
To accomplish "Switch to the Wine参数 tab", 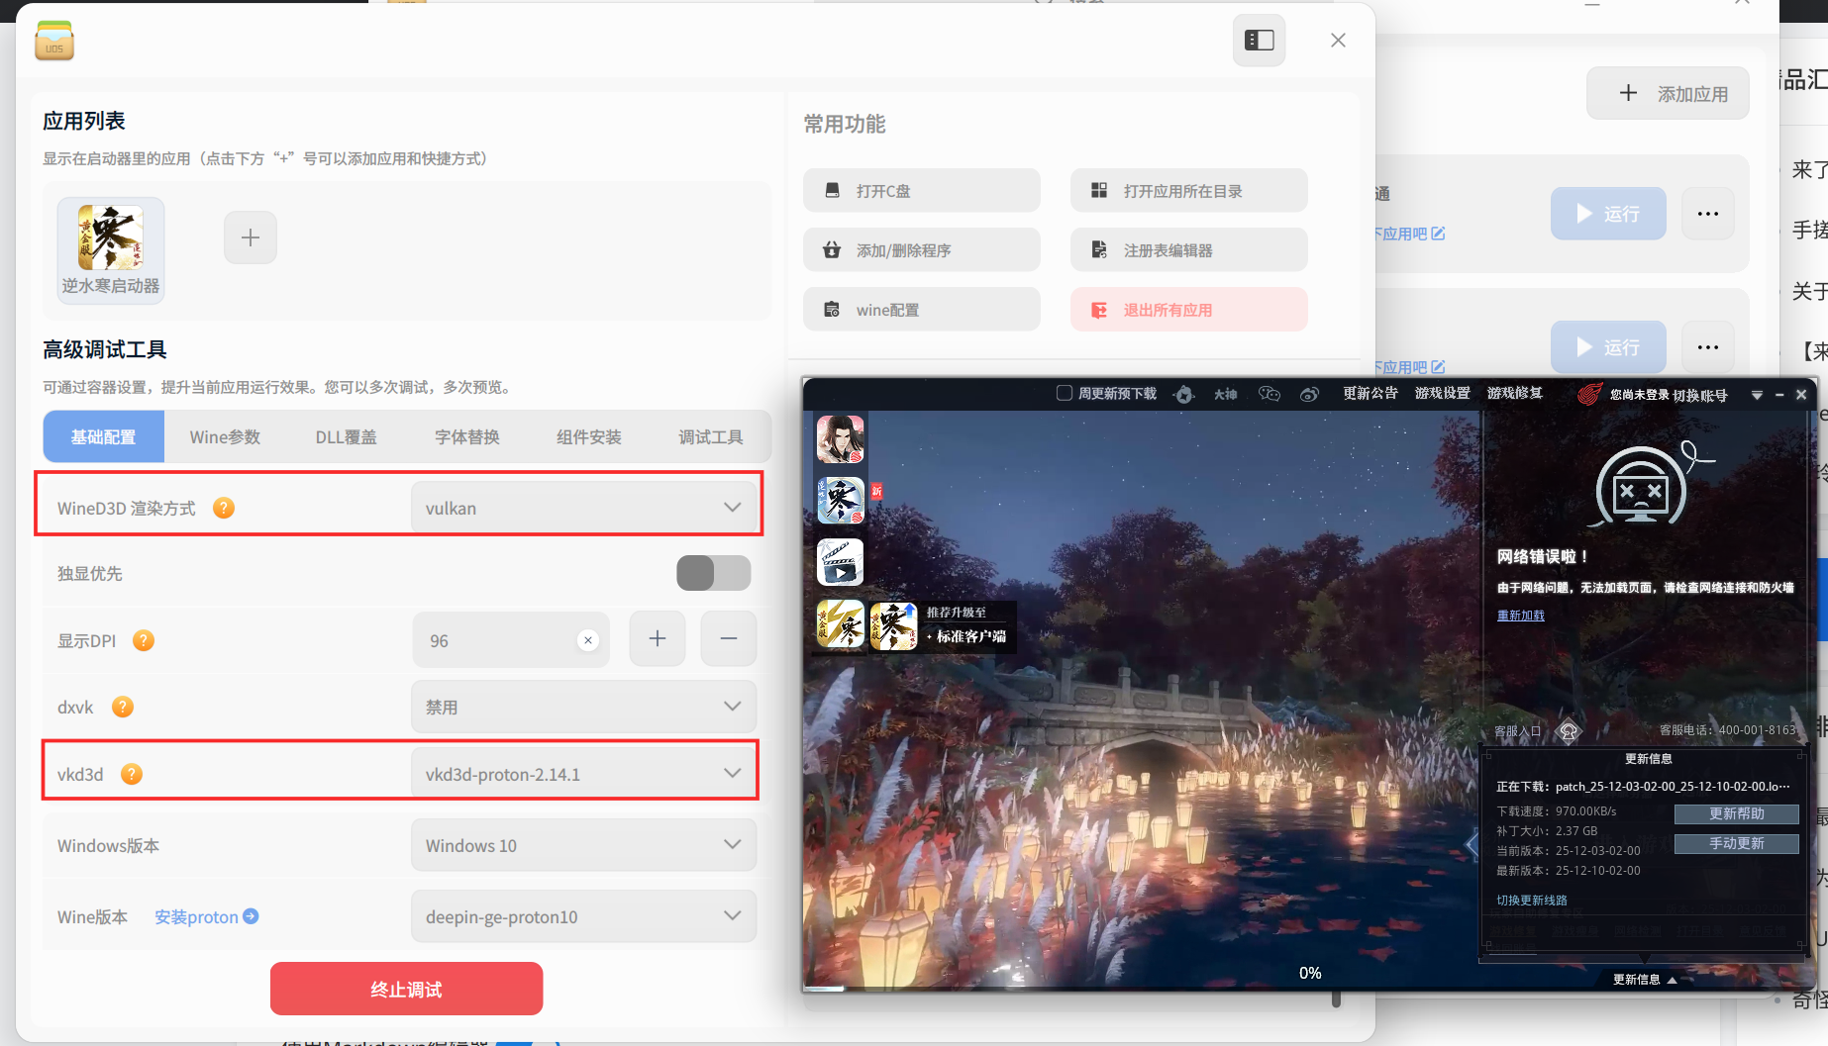I will point(225,436).
